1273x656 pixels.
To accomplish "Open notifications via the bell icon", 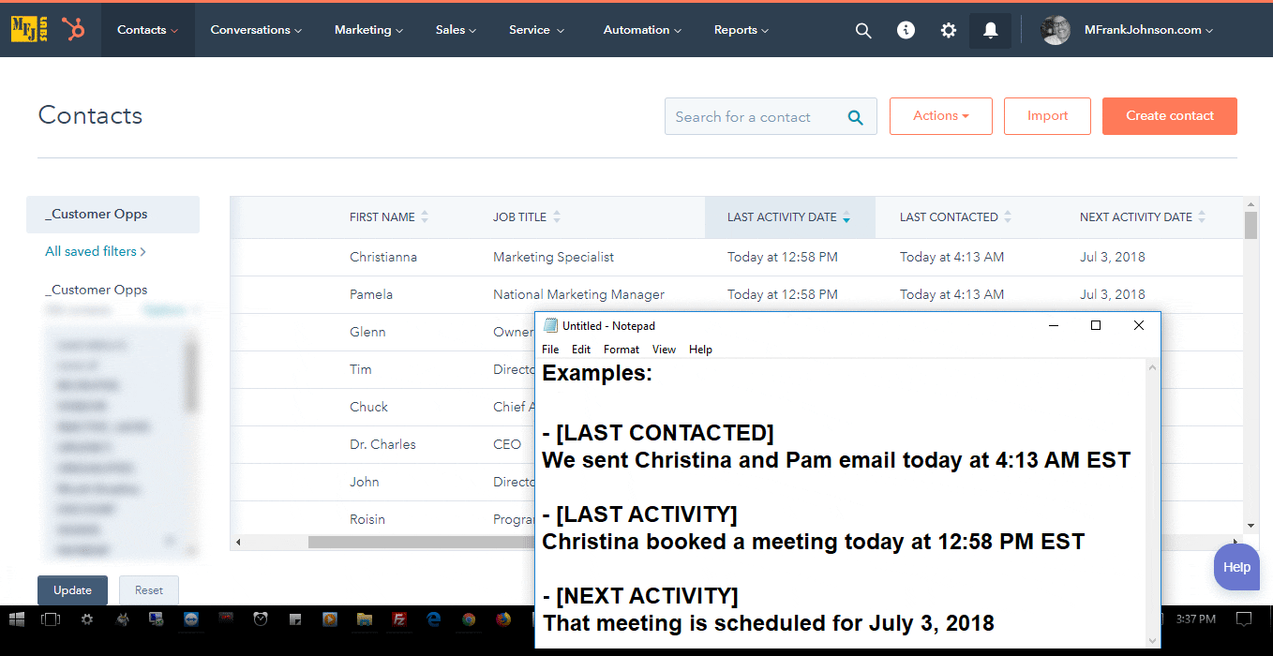I will pos(990,29).
